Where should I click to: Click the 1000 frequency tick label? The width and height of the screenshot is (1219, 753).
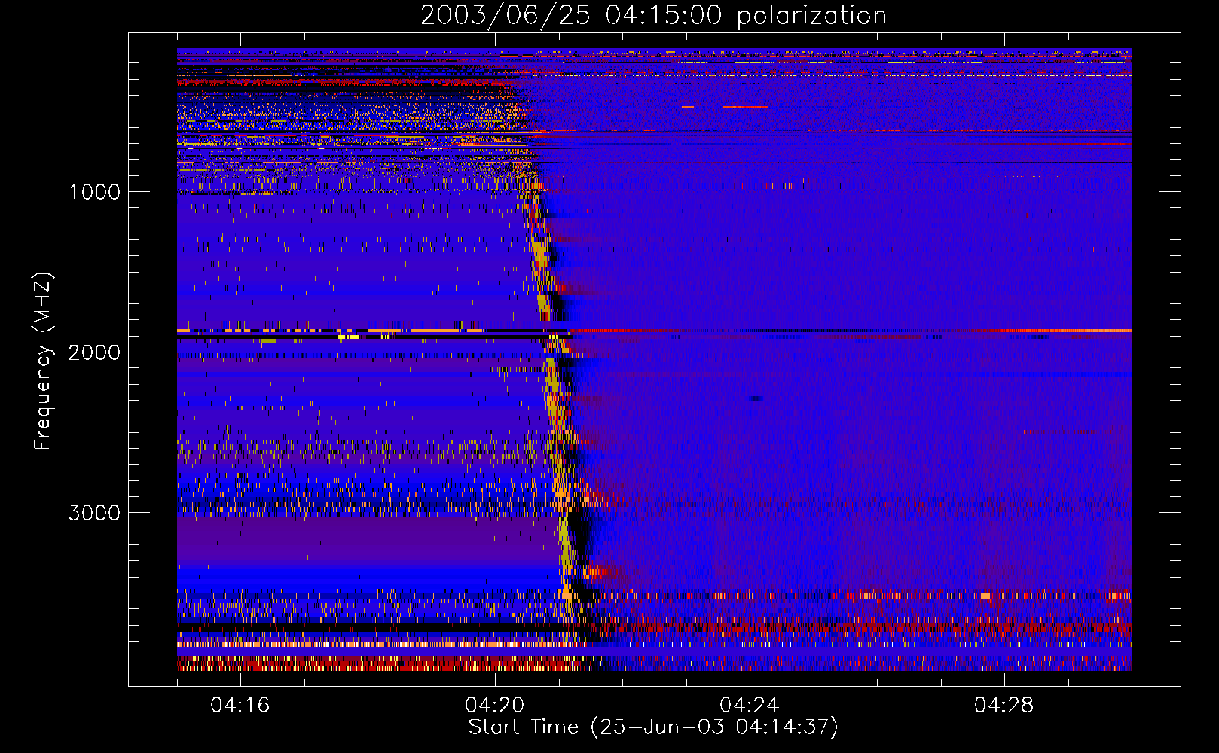(x=94, y=192)
